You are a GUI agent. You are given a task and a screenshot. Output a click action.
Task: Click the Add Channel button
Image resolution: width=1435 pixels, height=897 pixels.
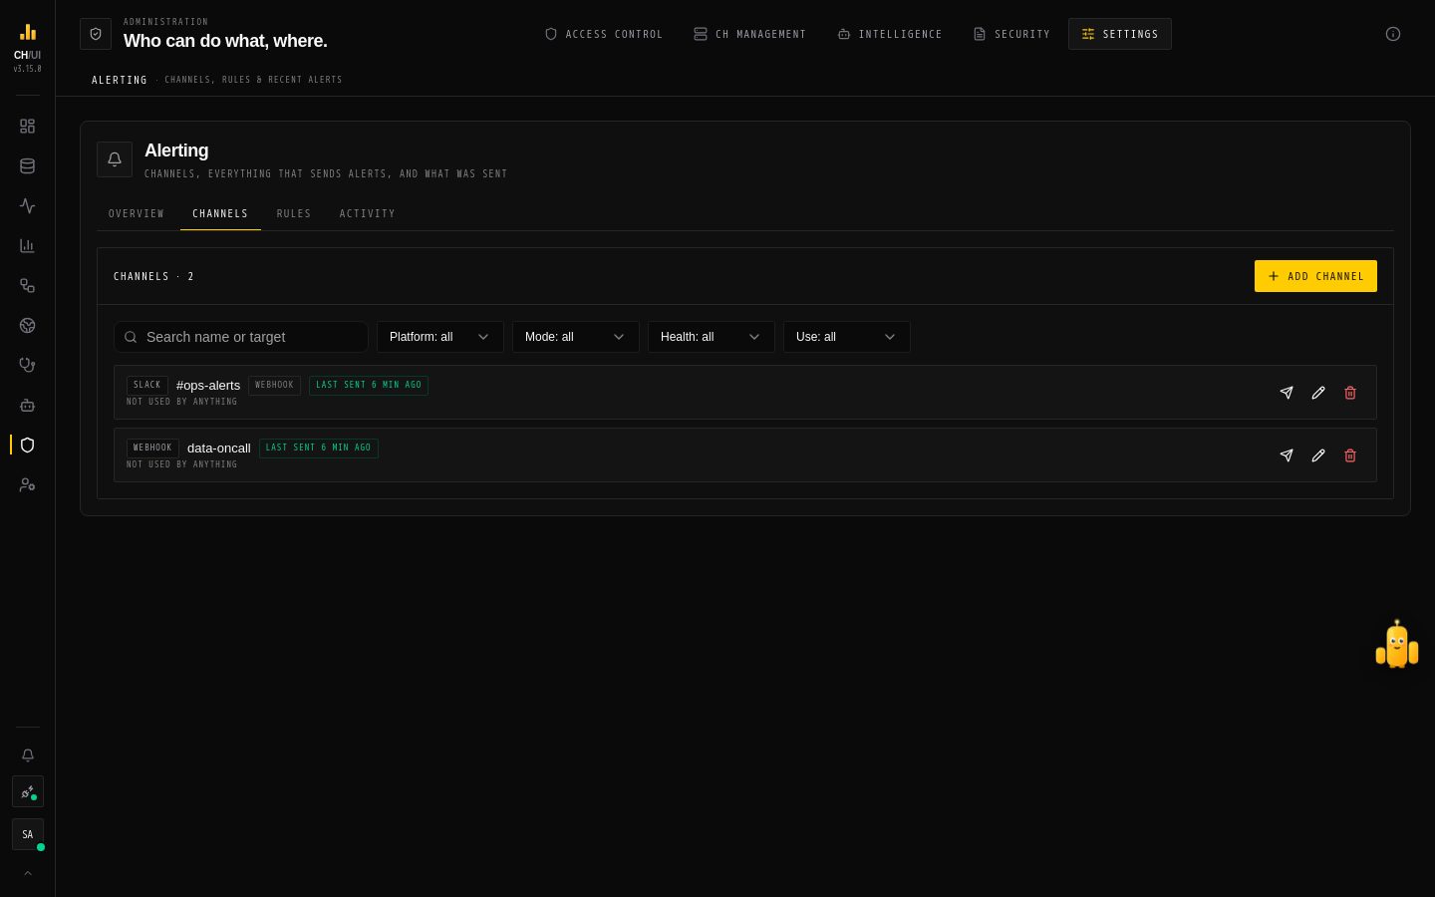(1315, 276)
